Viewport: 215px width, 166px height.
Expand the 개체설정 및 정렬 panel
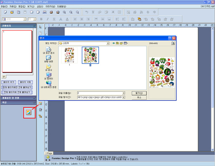(x=34, y=98)
